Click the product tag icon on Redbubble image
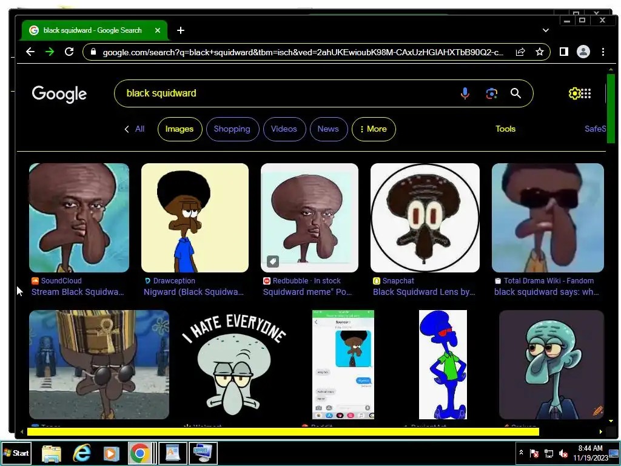Viewport: 621px width, 466px height. coord(273,262)
